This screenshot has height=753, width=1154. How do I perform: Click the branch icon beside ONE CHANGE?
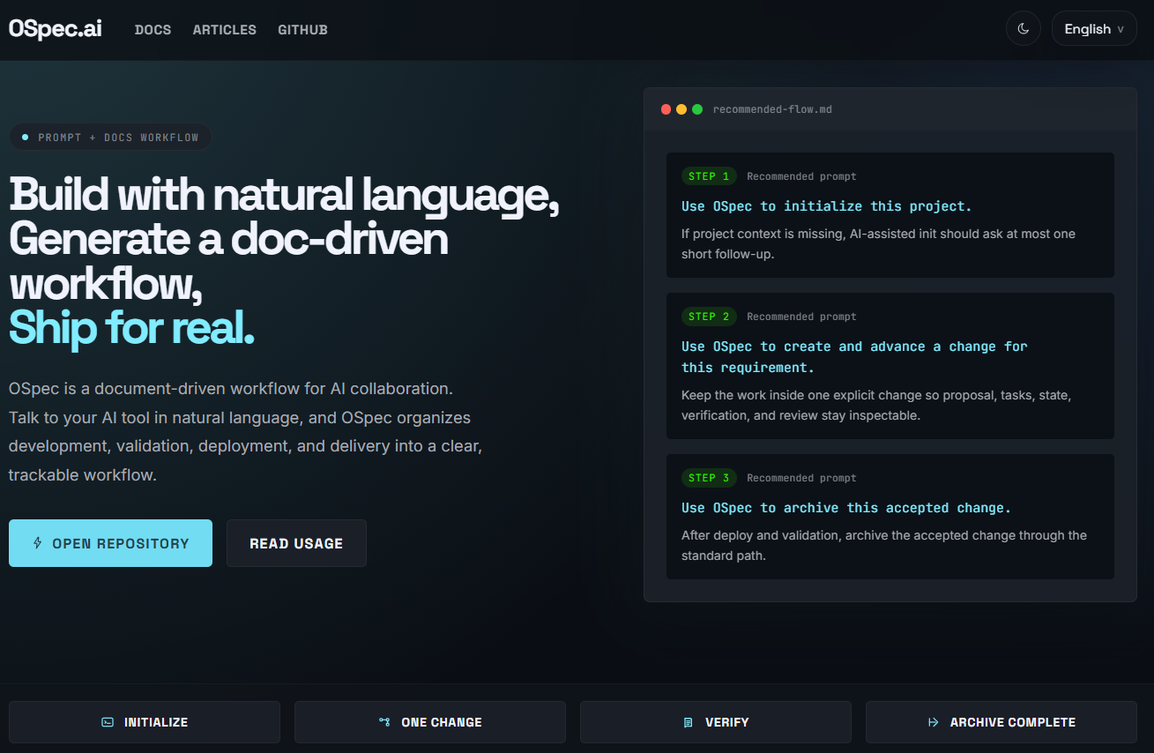coord(384,722)
